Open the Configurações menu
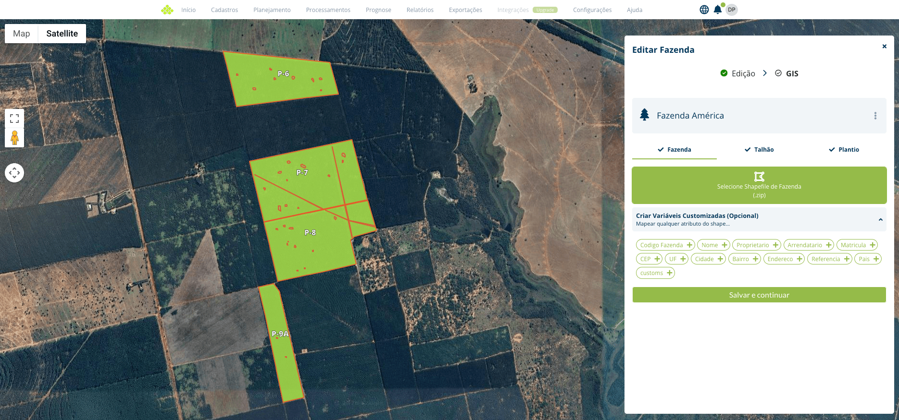 pos(592,10)
